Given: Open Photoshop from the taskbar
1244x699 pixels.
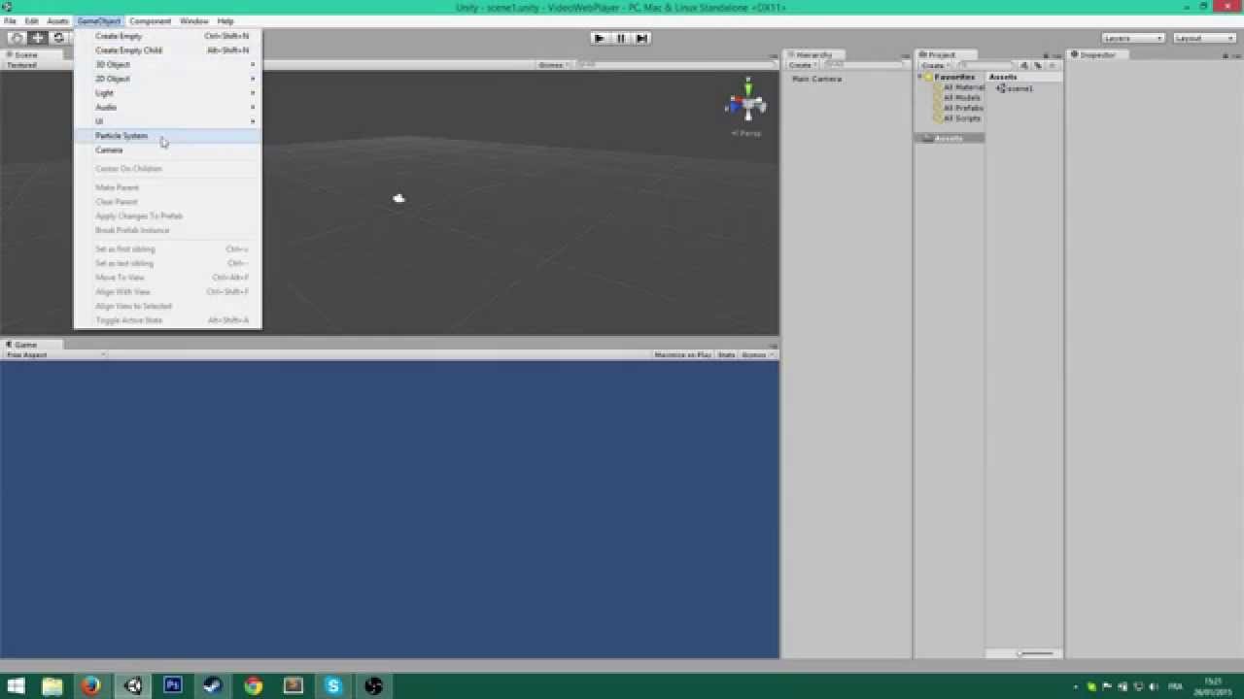Looking at the screenshot, I should 173,685.
